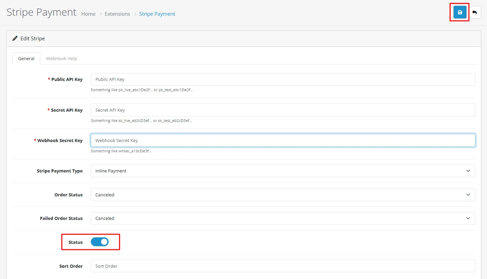This screenshot has height=279, width=487.
Task: Click the blue Stripe Payment breadcrumb link
Action: 157,14
